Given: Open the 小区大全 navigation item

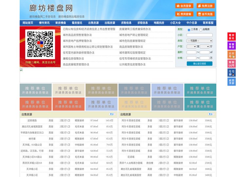Looking at the screenshot, I should click(x=175, y=23).
